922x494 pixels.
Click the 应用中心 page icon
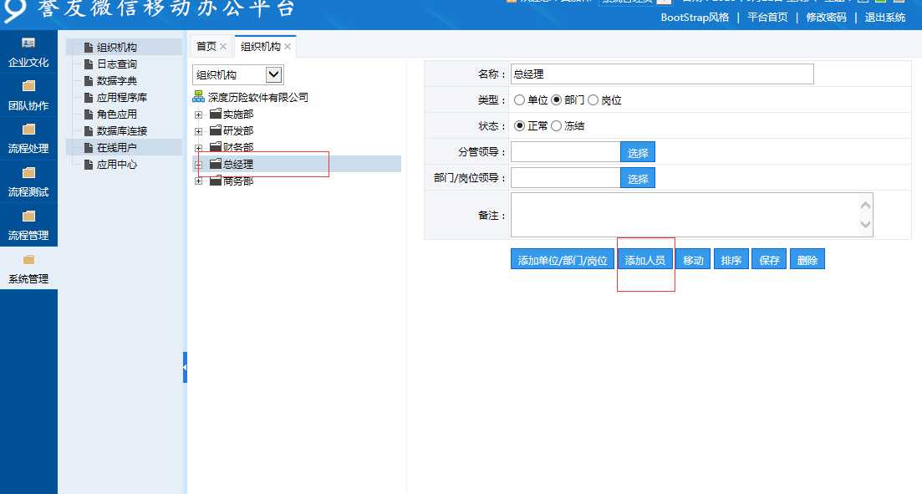(89, 165)
